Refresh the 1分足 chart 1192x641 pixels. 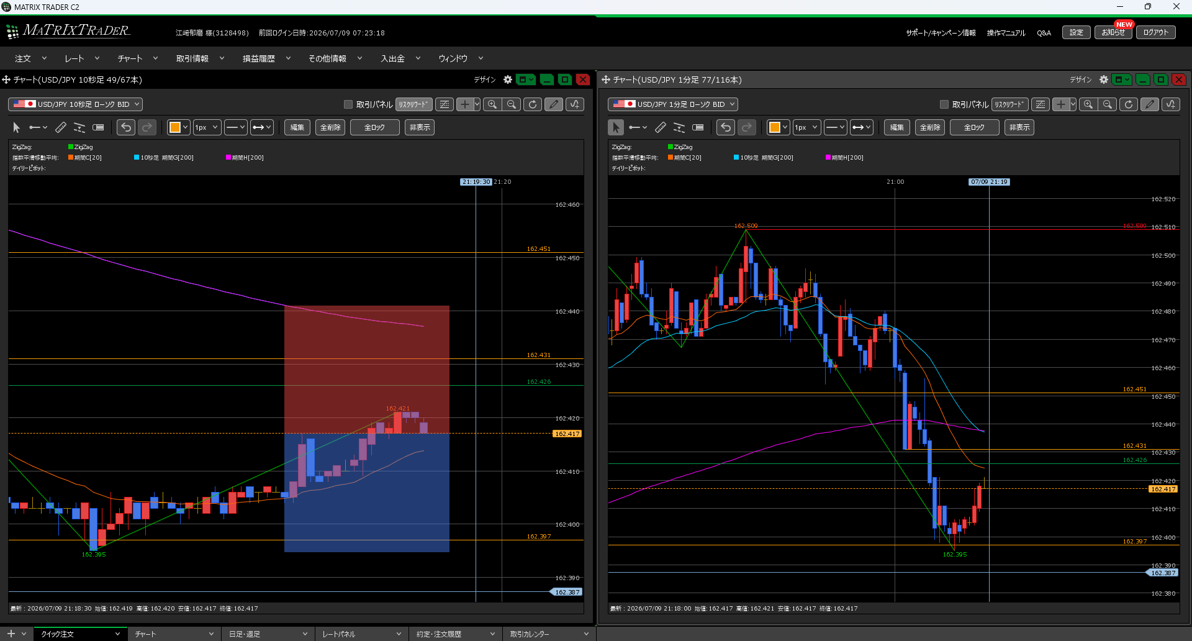(1129, 104)
